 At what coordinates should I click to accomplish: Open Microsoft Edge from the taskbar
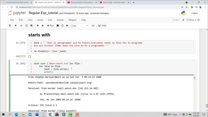(17, 114)
